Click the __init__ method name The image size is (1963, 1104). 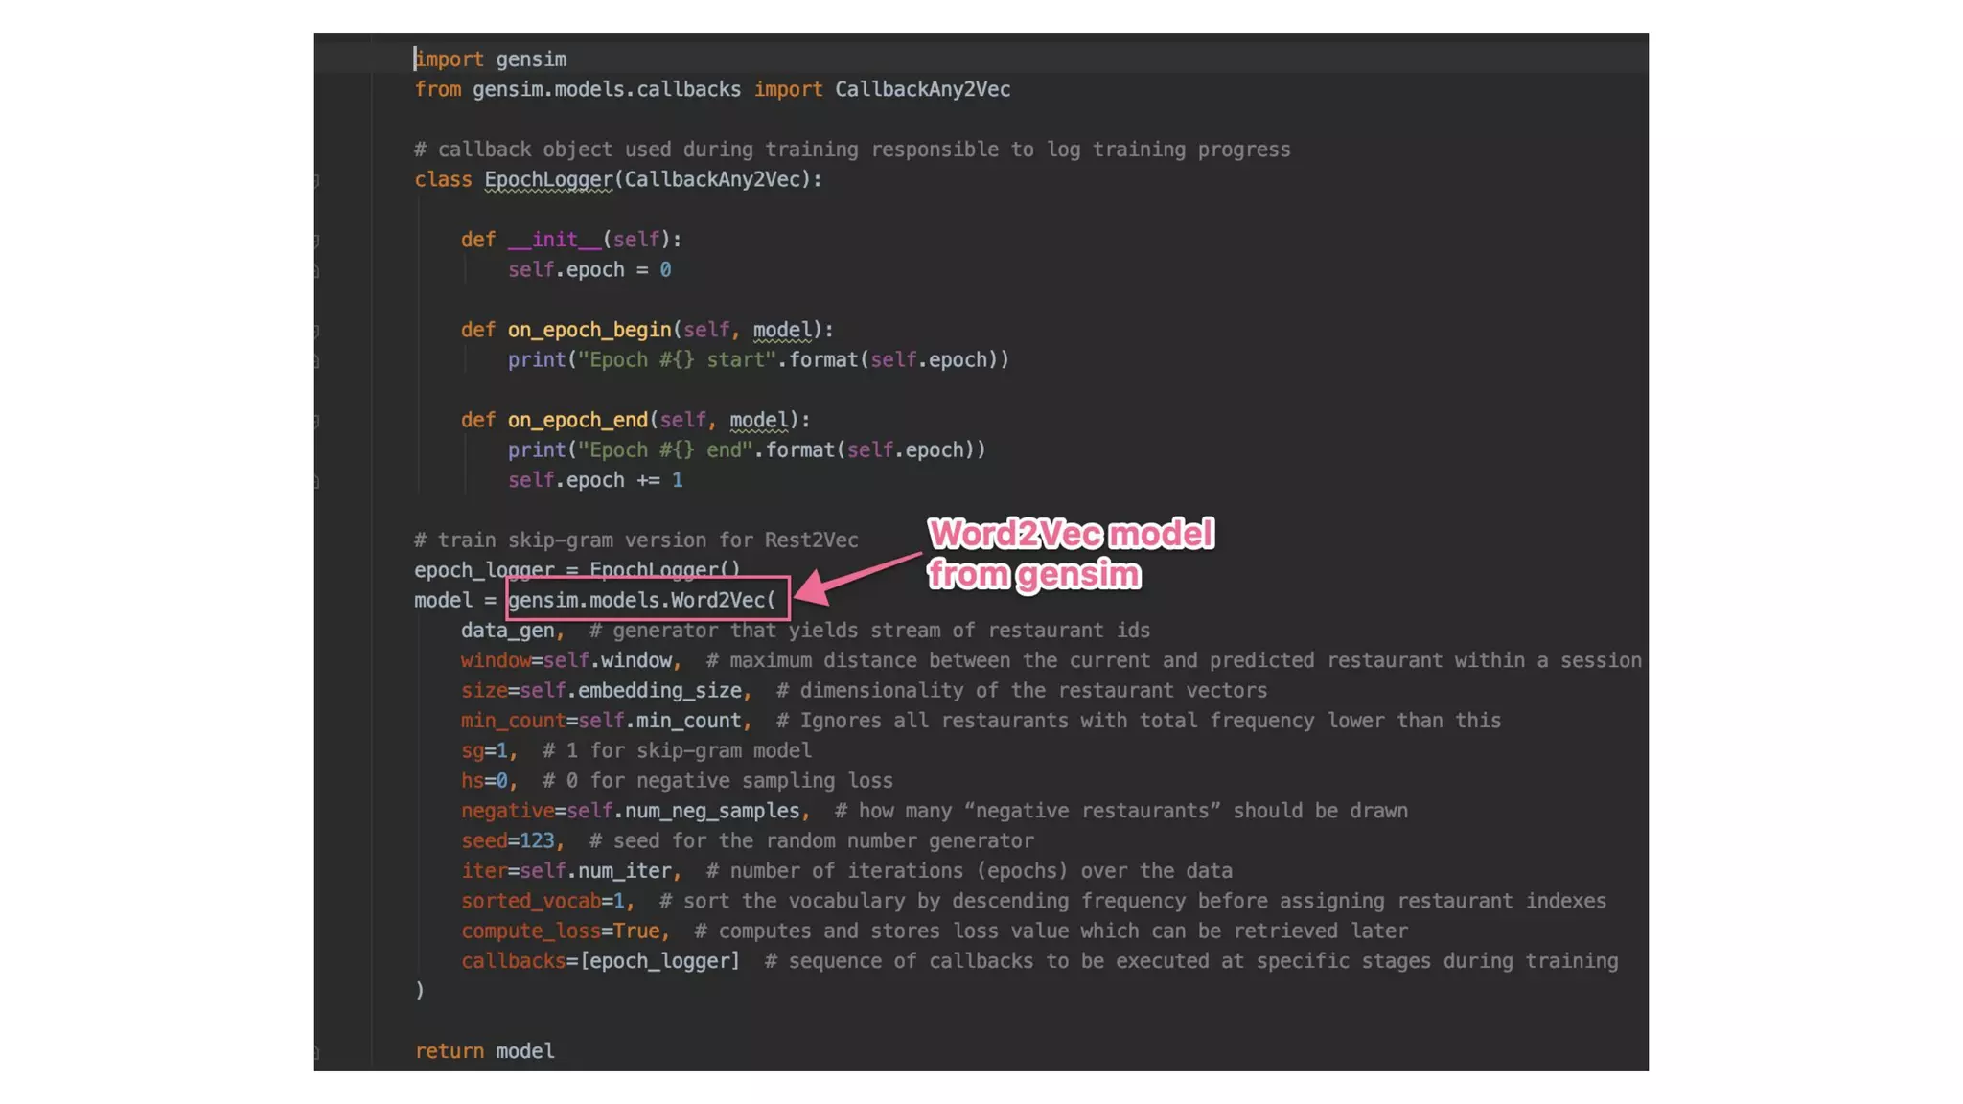click(x=554, y=240)
